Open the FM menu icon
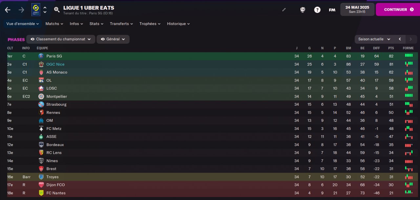Viewport: 420px width, 200px height. (332, 10)
